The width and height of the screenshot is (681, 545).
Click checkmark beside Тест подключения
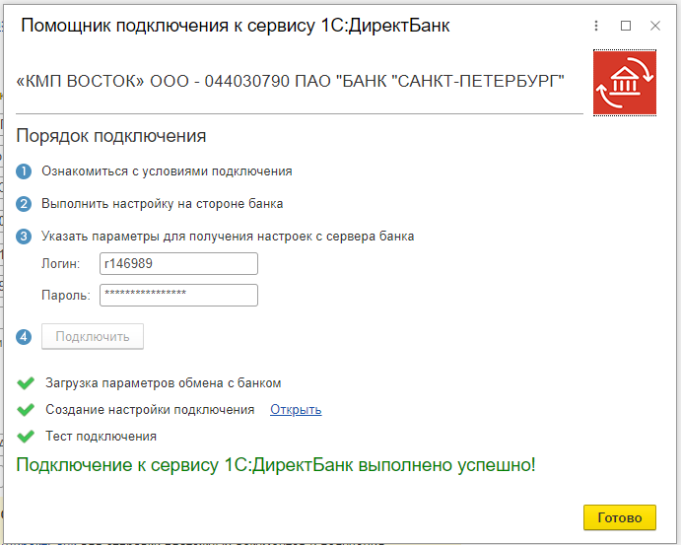click(26, 436)
